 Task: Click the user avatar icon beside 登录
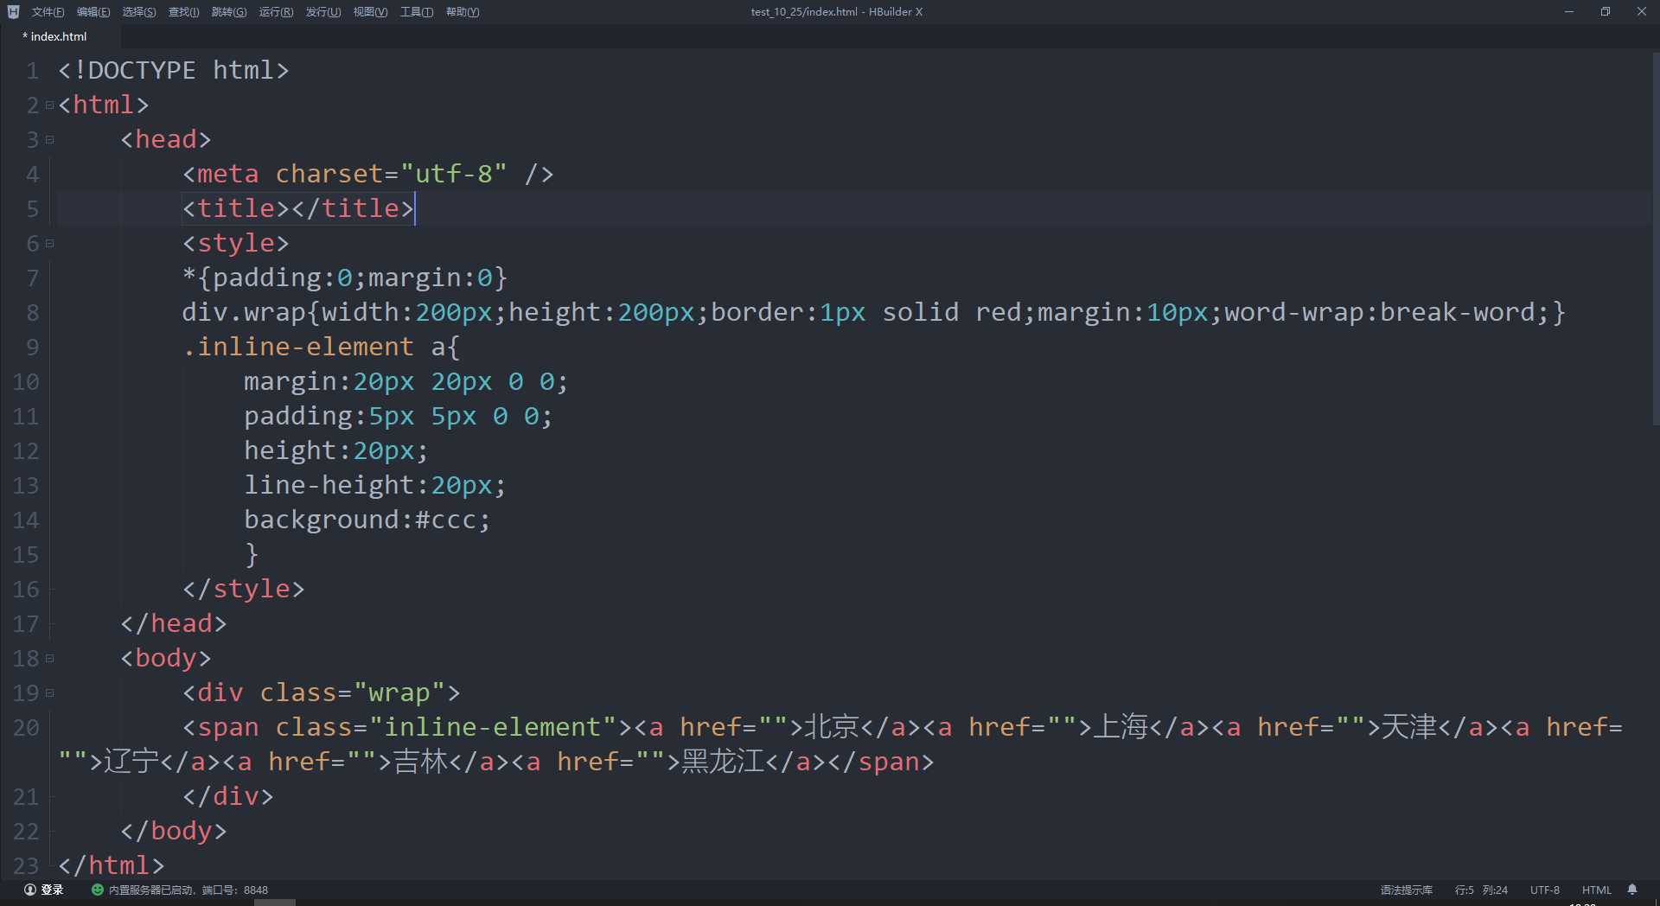[x=29, y=890]
